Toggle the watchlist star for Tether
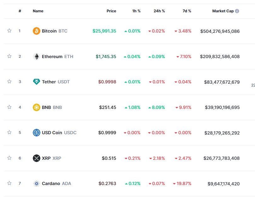Image resolution: width=255 pixels, height=198 pixels. [x=9, y=81]
